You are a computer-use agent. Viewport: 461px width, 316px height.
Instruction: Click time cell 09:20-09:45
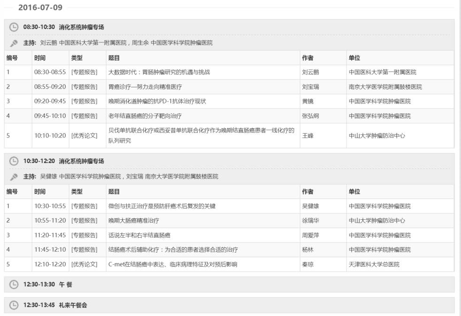[50, 101]
